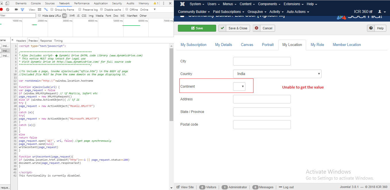Expand the System menu
Screen dimensions: 390x190
click(x=197, y=4)
